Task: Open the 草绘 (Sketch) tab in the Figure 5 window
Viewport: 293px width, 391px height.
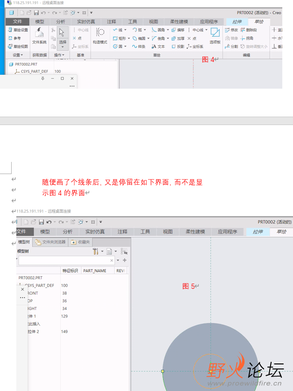Action: (281, 231)
